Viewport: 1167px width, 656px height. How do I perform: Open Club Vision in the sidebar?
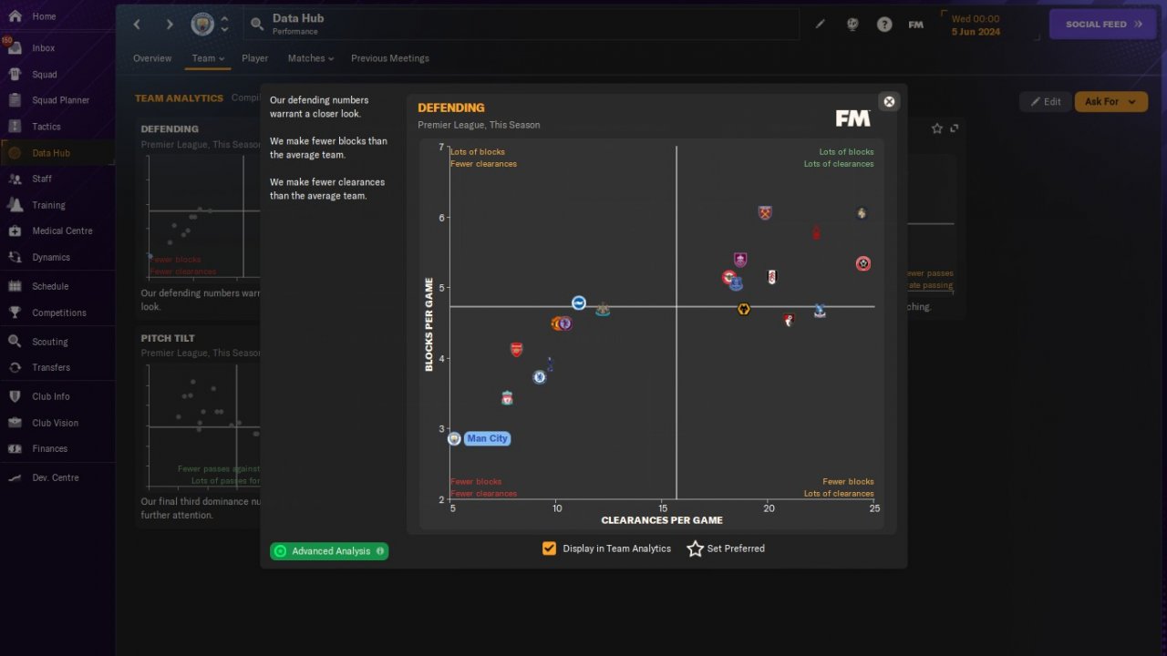(x=55, y=423)
